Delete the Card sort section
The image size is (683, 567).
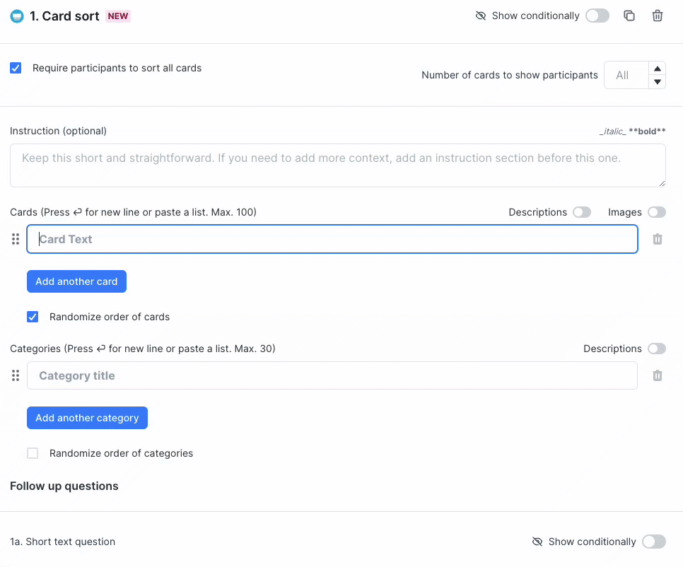tap(658, 16)
